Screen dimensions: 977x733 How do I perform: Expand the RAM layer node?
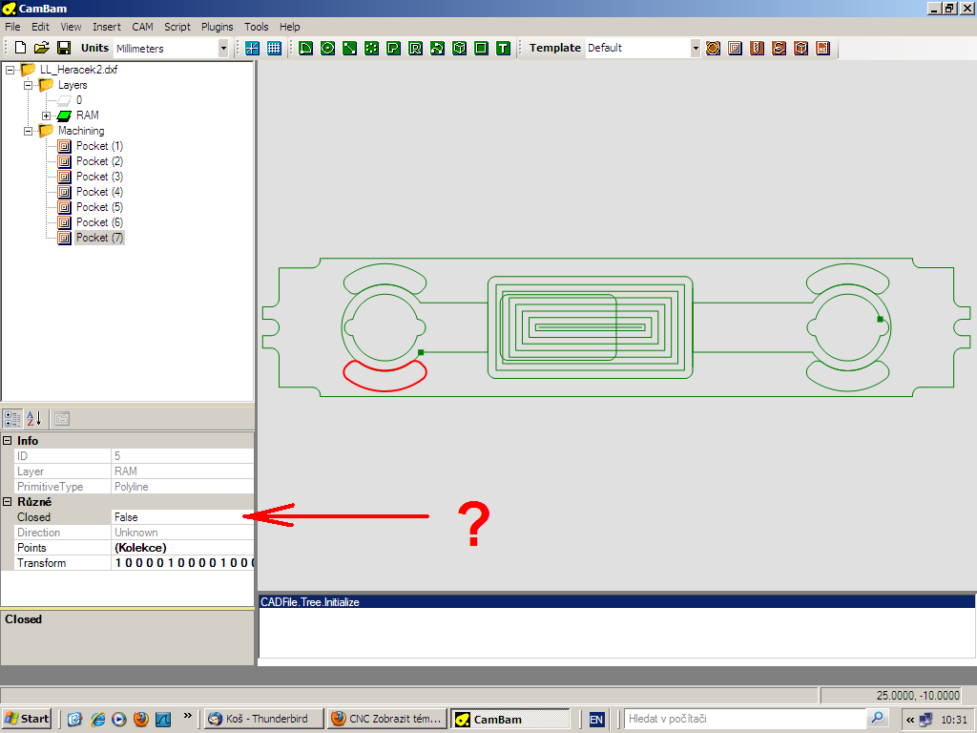click(x=45, y=115)
